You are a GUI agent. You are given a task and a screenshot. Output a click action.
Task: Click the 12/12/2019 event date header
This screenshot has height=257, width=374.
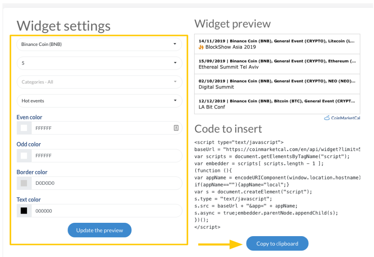277,101
